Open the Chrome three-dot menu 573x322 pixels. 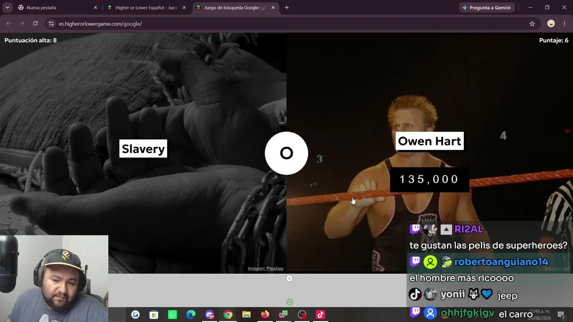[x=564, y=24]
